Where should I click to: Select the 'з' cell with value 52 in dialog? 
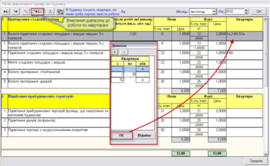(118, 80)
